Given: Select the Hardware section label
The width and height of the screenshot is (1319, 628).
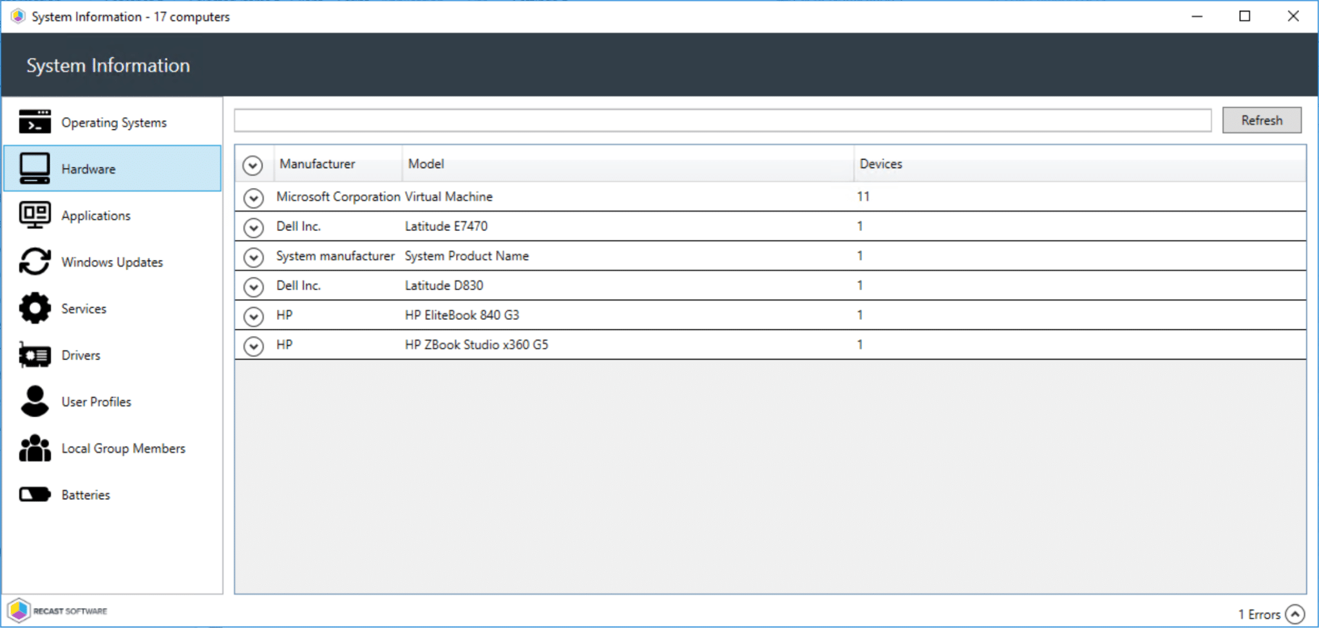Looking at the screenshot, I should 89,169.
